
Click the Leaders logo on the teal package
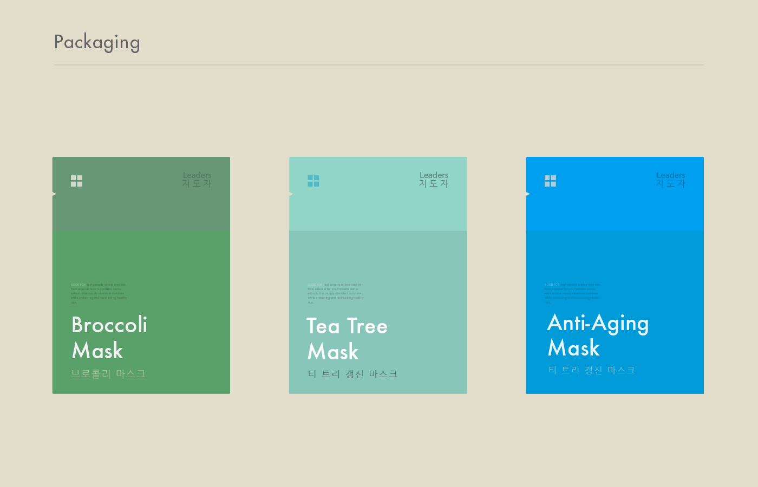(x=434, y=179)
